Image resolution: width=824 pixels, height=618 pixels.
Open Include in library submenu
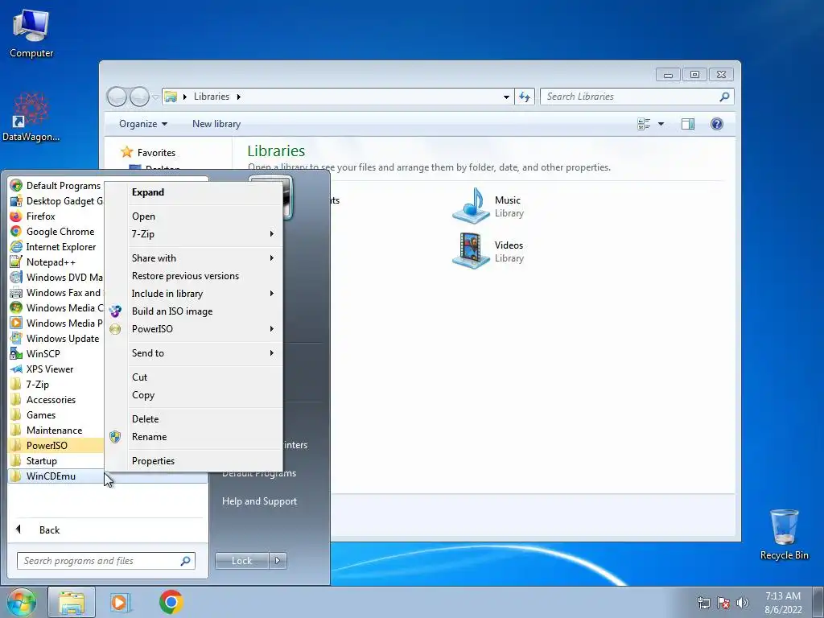[193, 294]
